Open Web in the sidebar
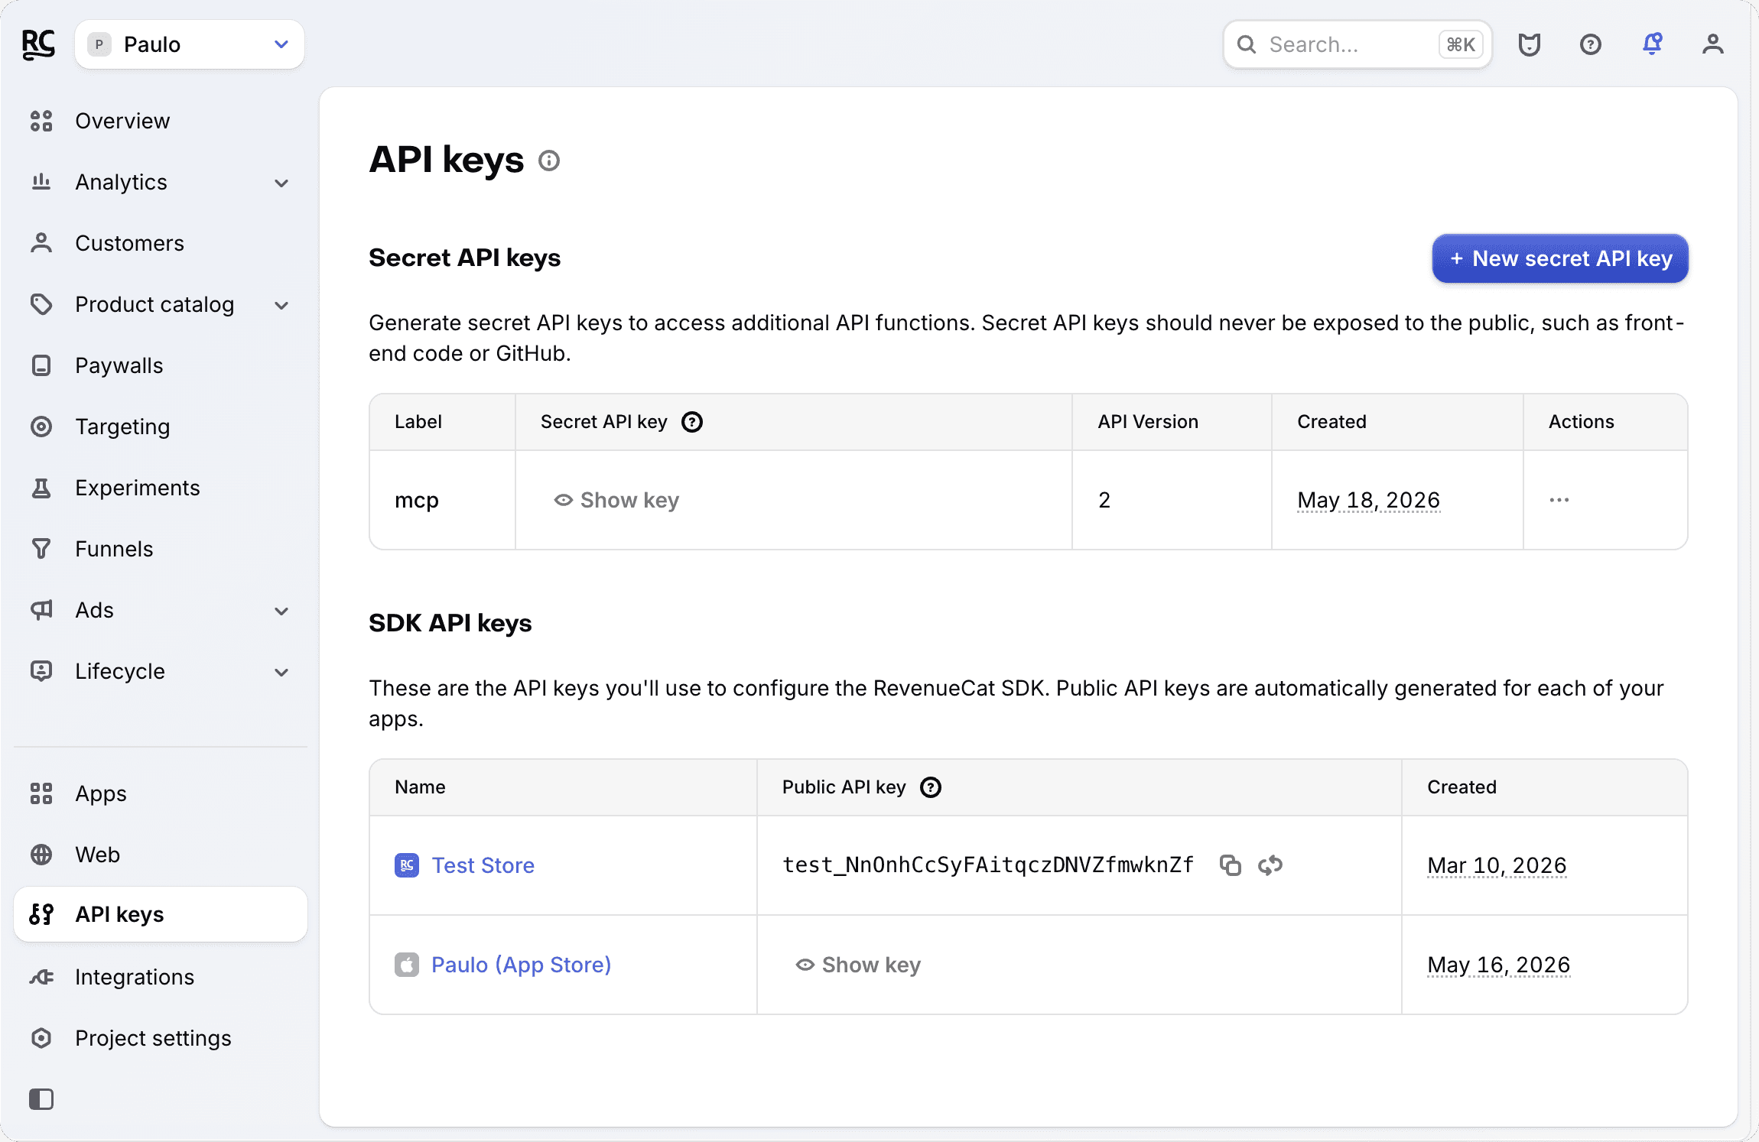 coord(161,855)
